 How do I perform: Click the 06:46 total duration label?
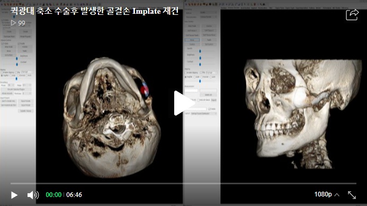(x=74, y=195)
